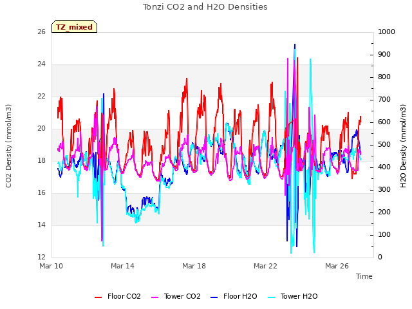This screenshot has height=309, width=412.
Task: Click the 22 tick on CO2 axis
Action: coord(41,97)
